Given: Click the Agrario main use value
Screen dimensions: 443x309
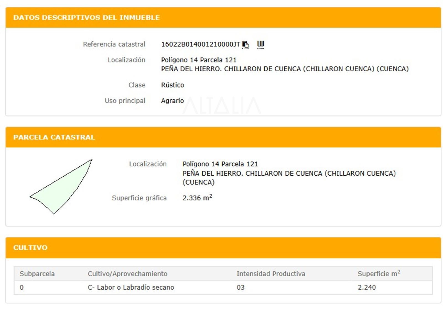Looking at the screenshot, I should tap(172, 101).
